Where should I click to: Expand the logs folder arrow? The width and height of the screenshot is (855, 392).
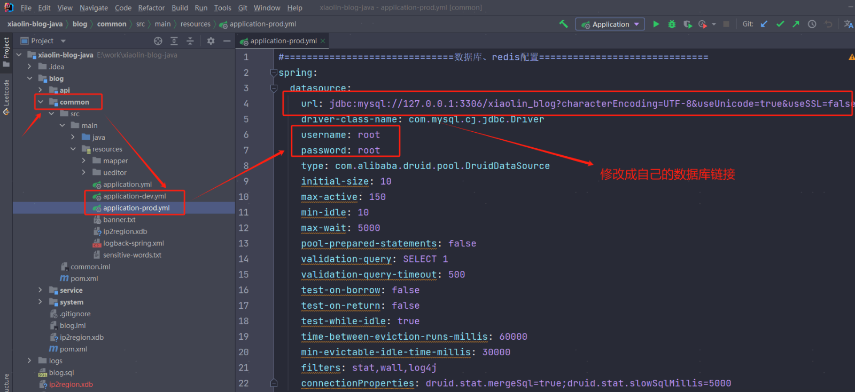[x=30, y=361]
